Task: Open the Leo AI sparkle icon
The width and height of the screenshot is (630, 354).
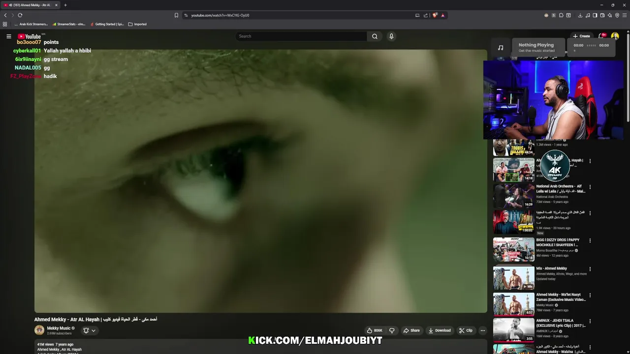Action: pyautogui.click(x=610, y=15)
